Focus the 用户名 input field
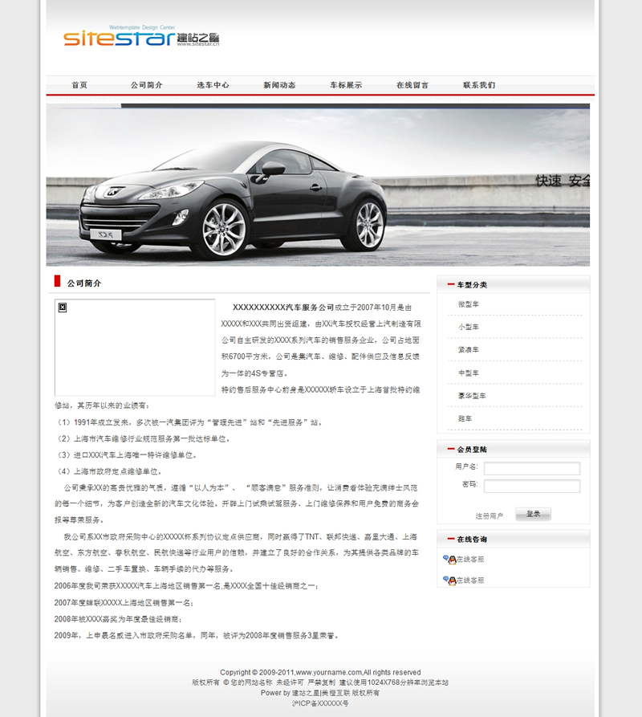Screen dimensions: 642x717 tap(531, 468)
